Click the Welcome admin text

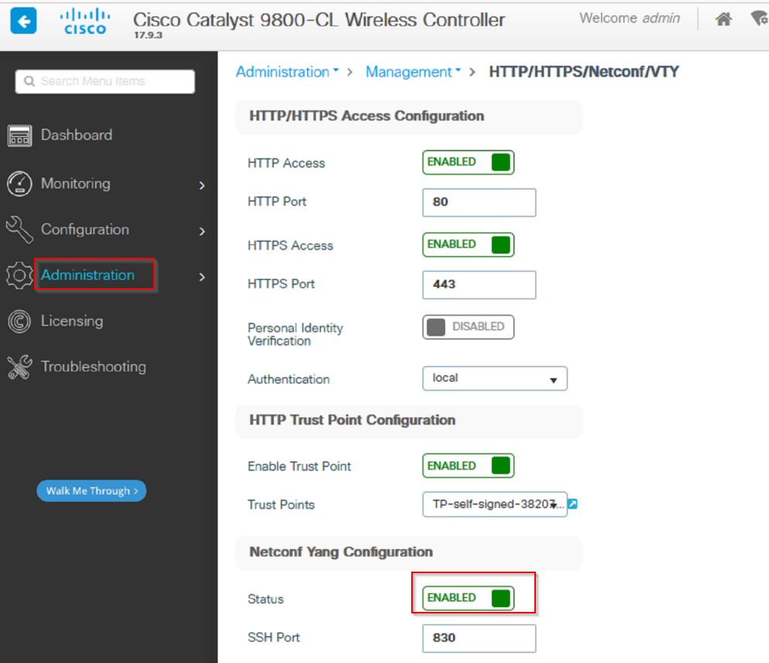click(x=630, y=18)
